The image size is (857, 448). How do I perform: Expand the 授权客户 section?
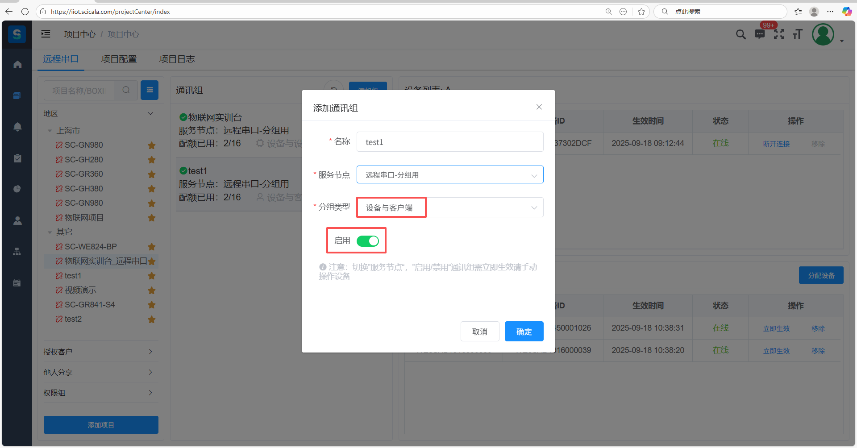(100, 352)
